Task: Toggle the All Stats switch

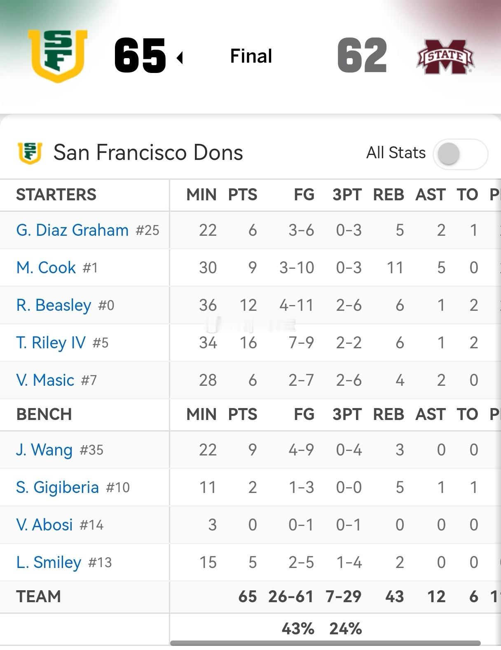Action: coord(460,154)
